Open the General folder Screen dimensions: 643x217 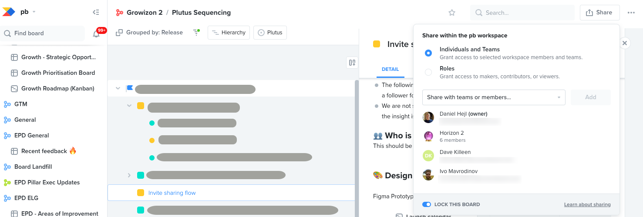point(25,120)
